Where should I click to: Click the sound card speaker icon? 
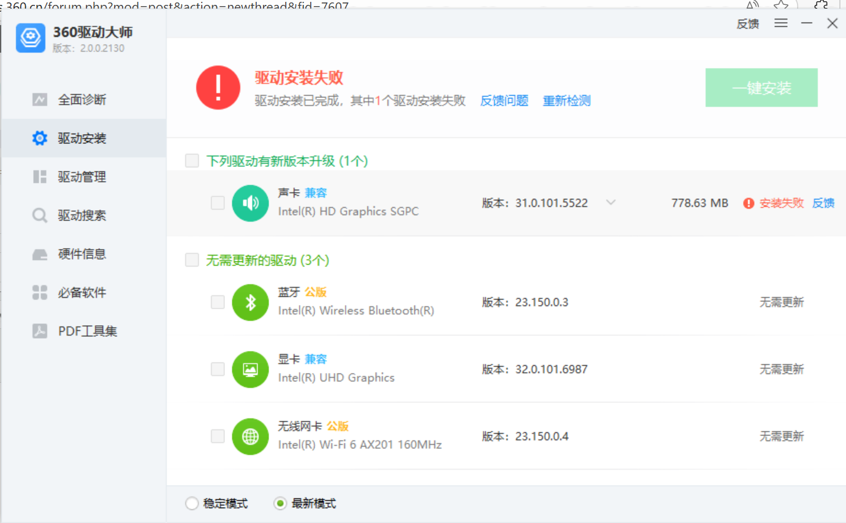(250, 203)
